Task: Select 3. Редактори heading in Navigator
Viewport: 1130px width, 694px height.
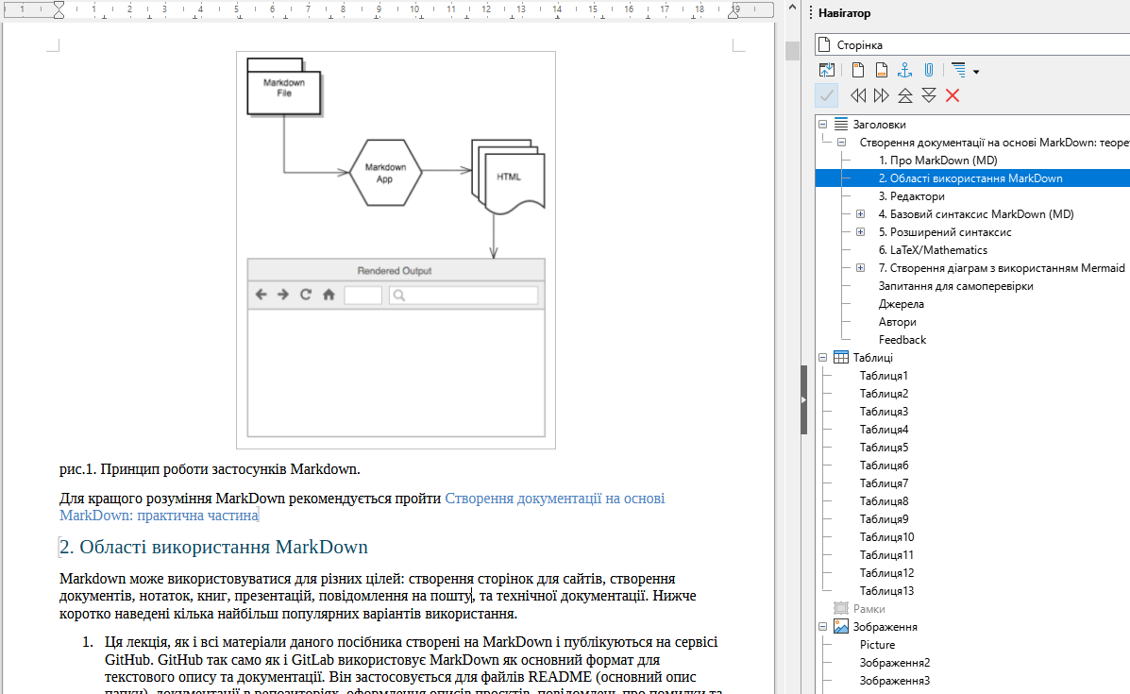Action: pyautogui.click(x=911, y=196)
